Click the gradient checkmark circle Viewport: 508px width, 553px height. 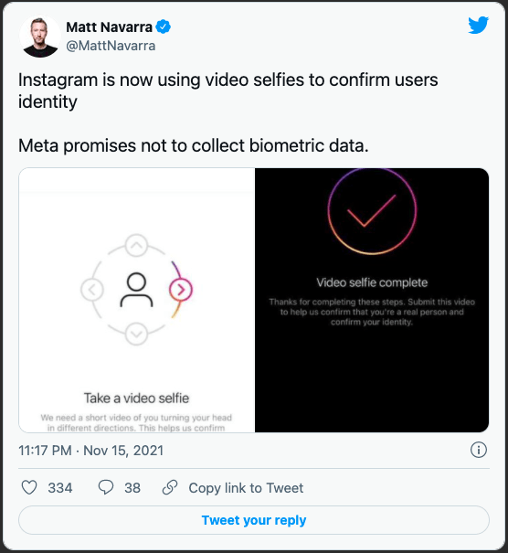372,211
